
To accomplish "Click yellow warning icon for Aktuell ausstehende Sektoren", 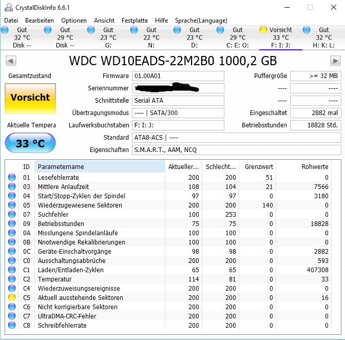I will (12, 297).
